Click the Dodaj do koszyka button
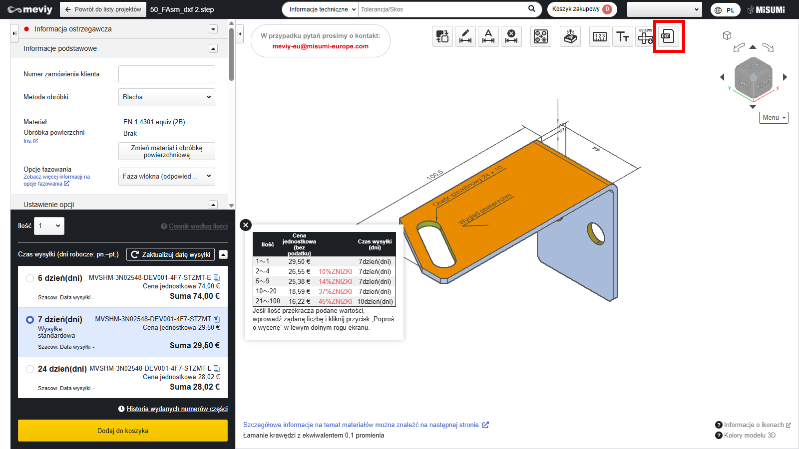Screen dimensions: 799x449 click(x=123, y=431)
